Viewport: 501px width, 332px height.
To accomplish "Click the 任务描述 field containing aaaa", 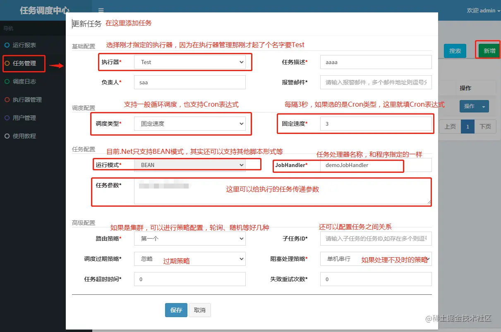I will click(376, 62).
